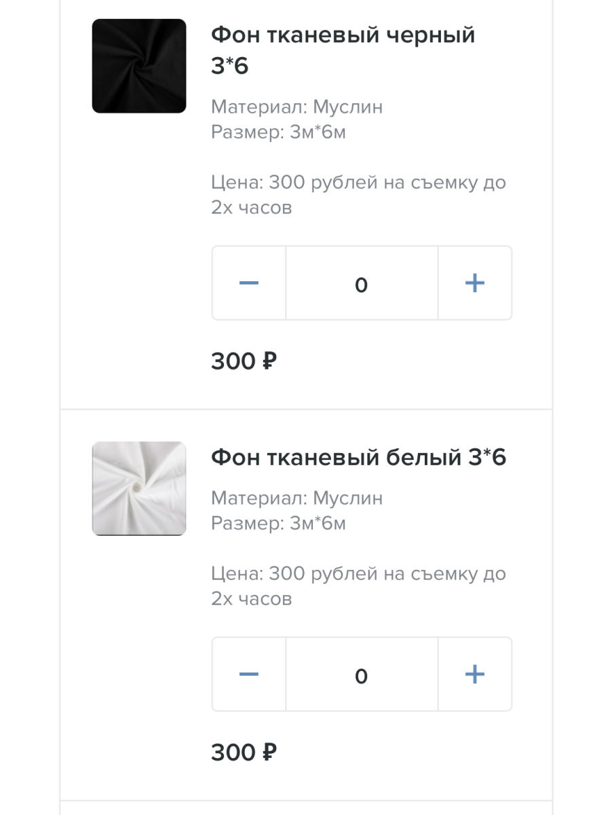The image size is (612, 815).
Task: Open the black muslin fabric thumbnail
Action: pos(139,66)
